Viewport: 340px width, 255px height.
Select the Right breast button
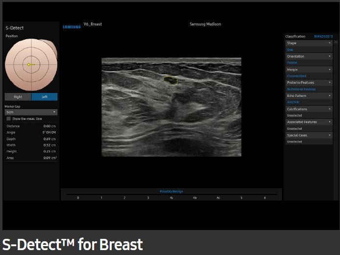18,97
